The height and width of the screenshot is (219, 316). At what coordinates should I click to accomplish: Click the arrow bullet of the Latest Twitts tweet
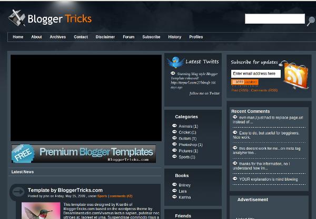pos(173,73)
